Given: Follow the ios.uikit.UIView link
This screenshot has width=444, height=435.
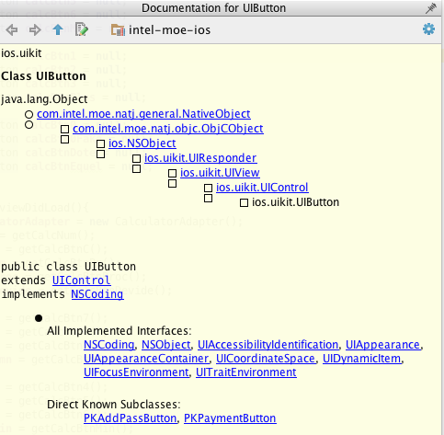Looking at the screenshot, I should tap(220, 173).
